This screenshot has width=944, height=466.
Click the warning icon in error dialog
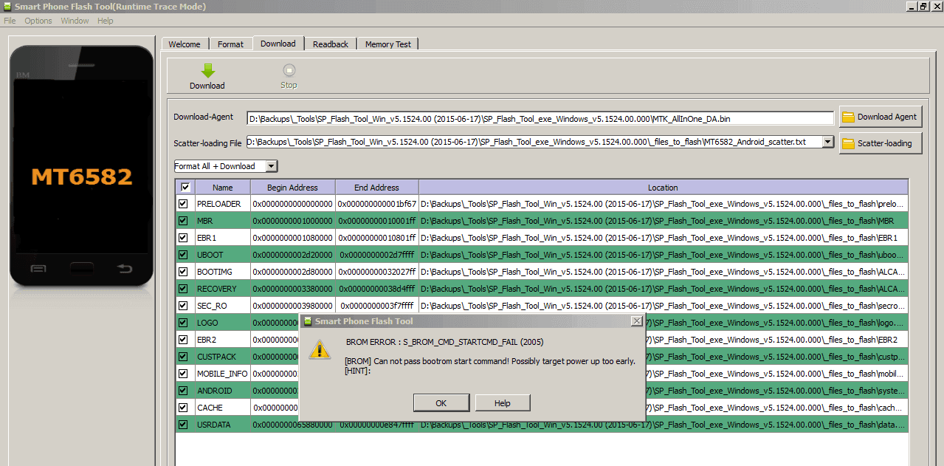tap(320, 349)
